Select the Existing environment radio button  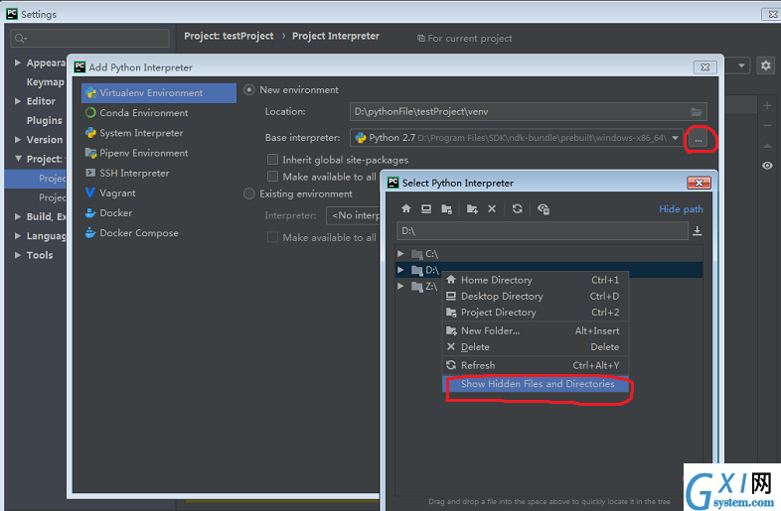(x=249, y=193)
